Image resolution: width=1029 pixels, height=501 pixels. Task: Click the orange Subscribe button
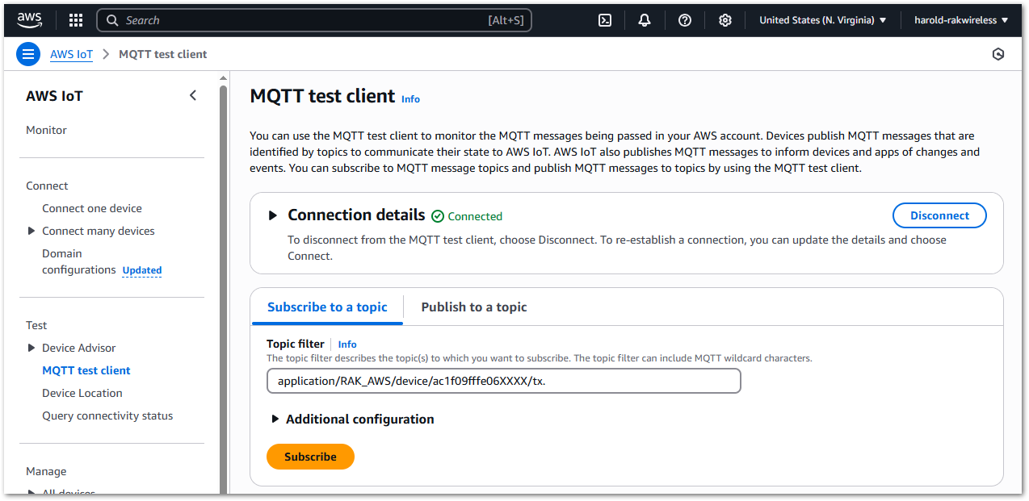coord(310,456)
